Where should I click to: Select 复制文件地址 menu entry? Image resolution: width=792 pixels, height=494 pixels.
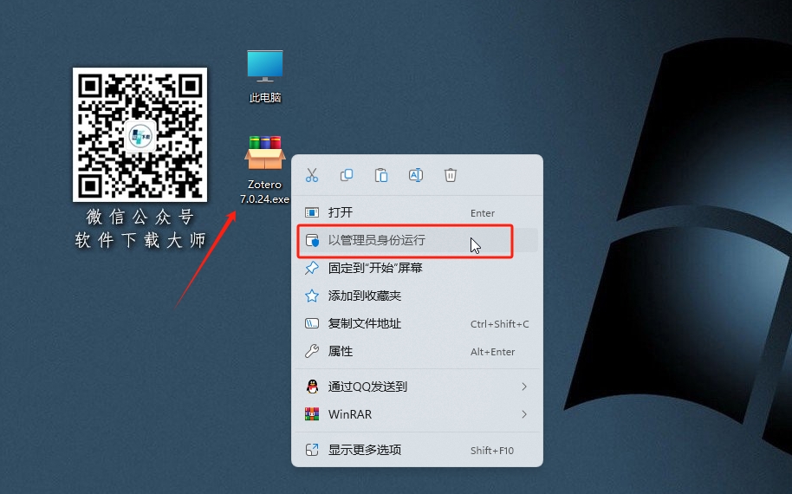tap(417, 324)
